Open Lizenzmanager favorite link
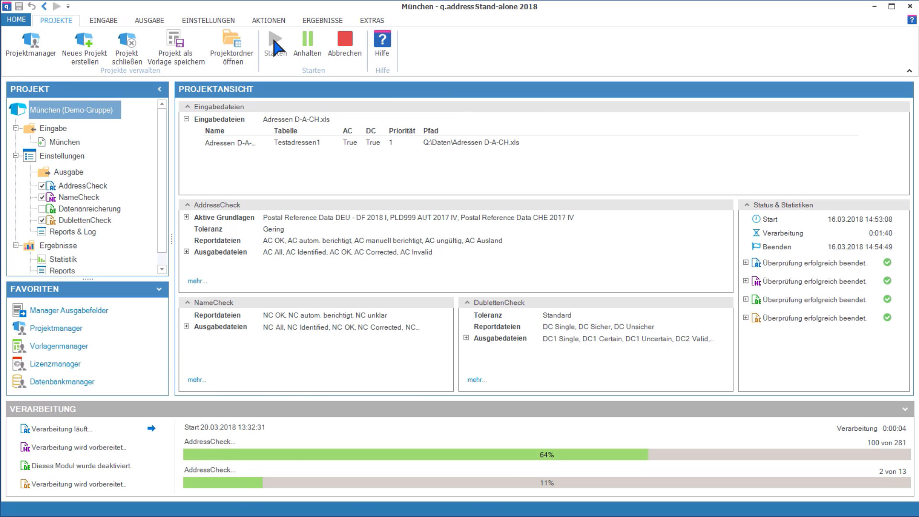 click(x=55, y=364)
